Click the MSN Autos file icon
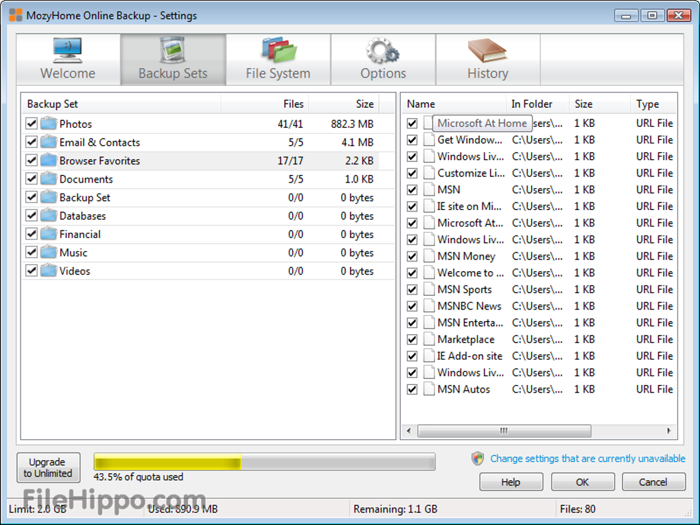 (429, 389)
